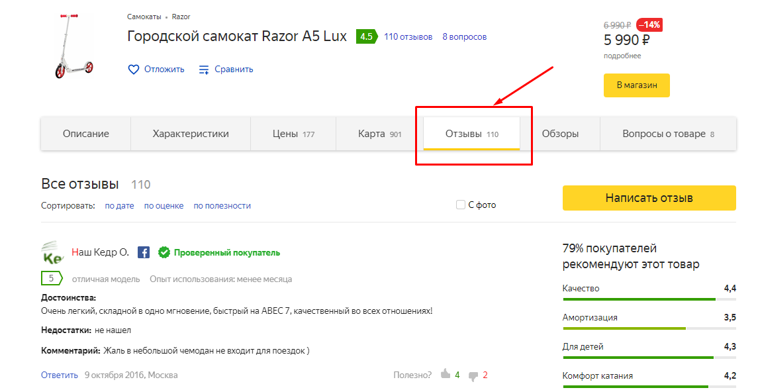This screenshot has width=758, height=392.
Task: Click the green 4.5 rating badge
Action: click(x=367, y=36)
